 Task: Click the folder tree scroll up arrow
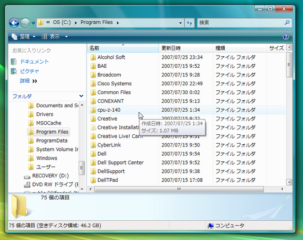pos(82,105)
